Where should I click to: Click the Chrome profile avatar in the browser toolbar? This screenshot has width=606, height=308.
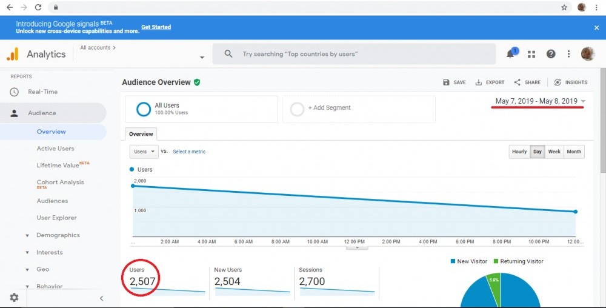click(582, 7)
